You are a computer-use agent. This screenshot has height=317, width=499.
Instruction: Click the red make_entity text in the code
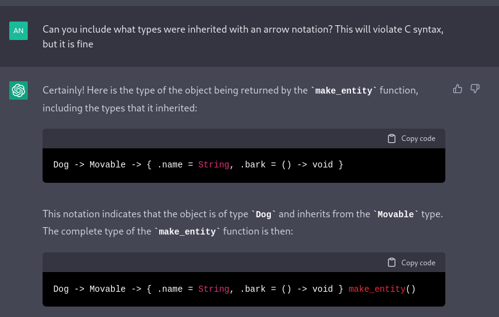(377, 289)
